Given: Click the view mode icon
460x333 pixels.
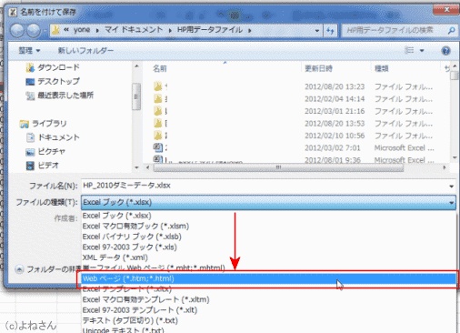Looking at the screenshot, I should pyautogui.click(x=409, y=50).
